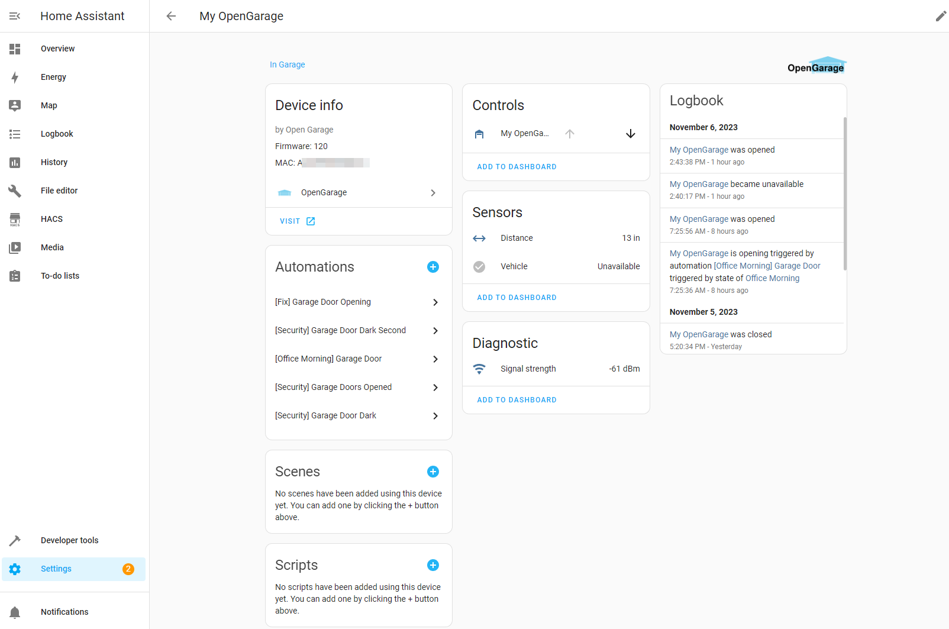Viewport: 949px width, 629px height.
Task: Click the Settings gear icon
Action: [15, 569]
